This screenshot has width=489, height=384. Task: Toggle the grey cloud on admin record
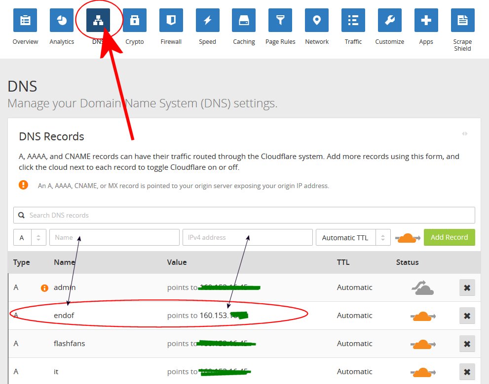(422, 288)
